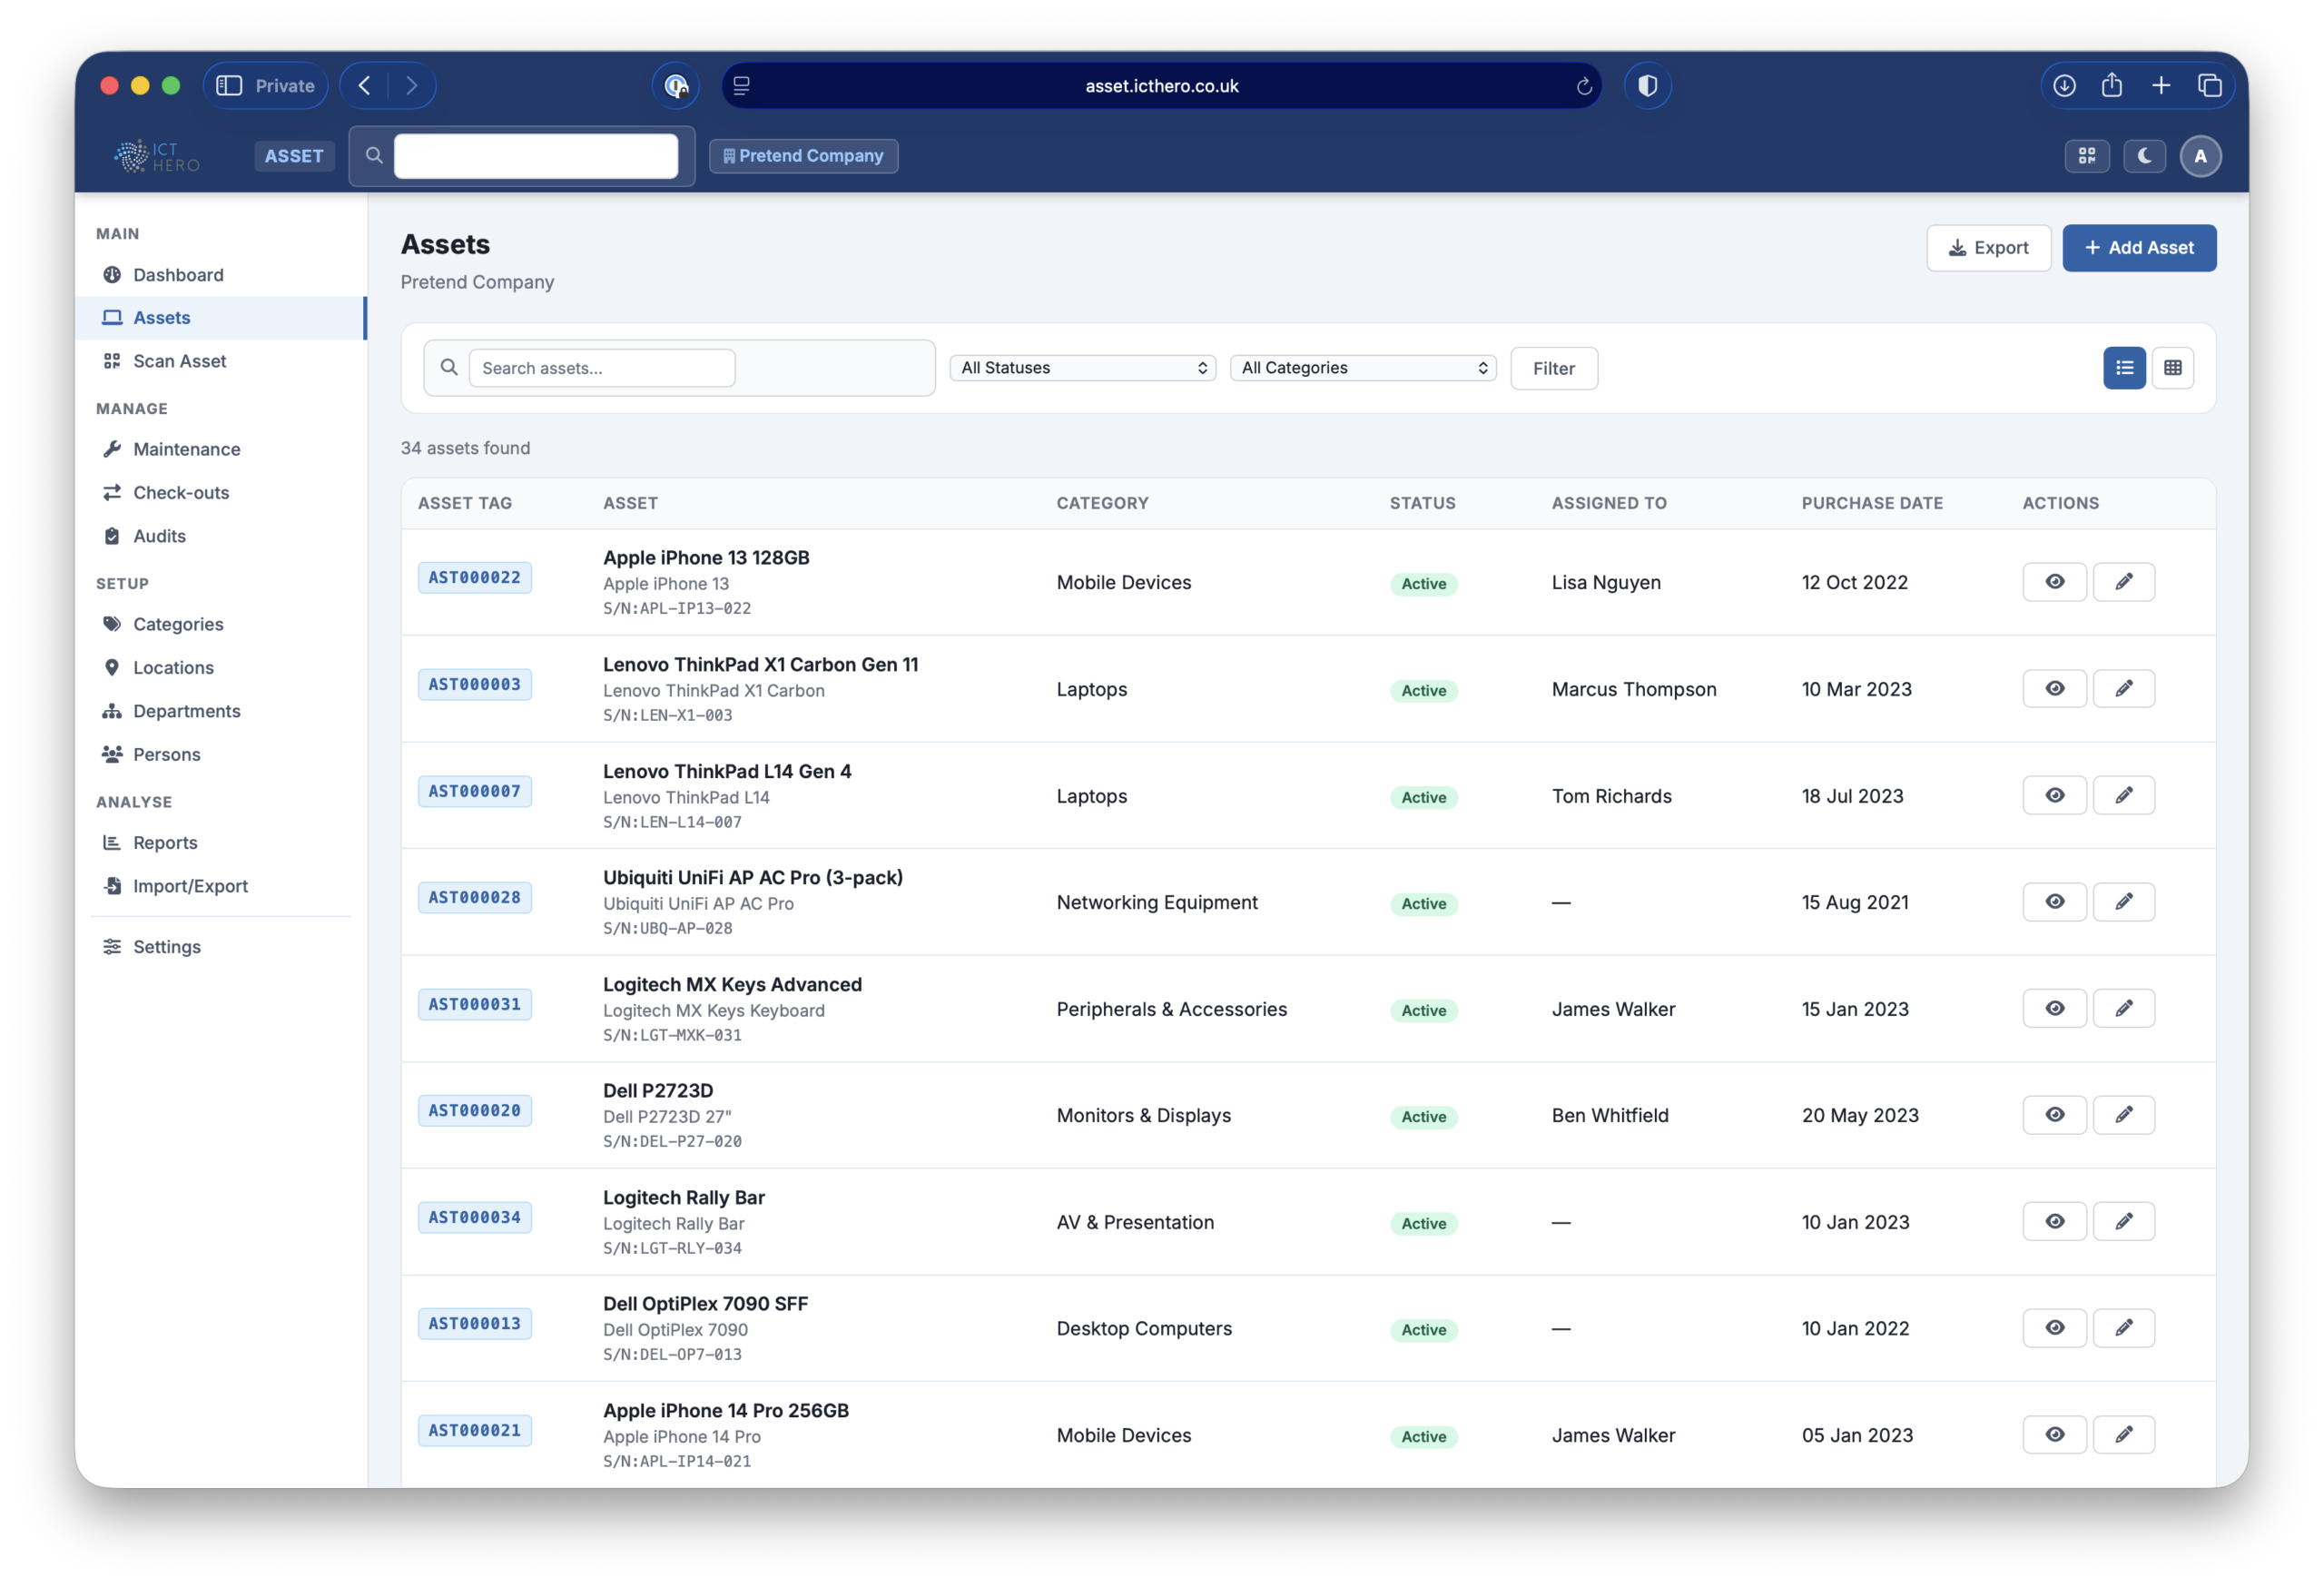Screen dimensions: 2324x1587
Task: Switch to list view layout
Action: click(x=2124, y=368)
